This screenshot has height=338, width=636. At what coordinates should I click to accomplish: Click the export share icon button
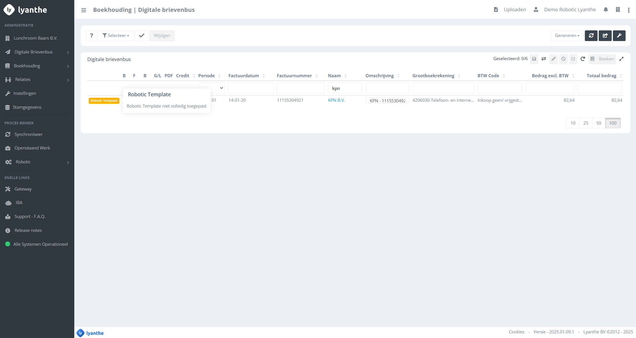[x=605, y=36]
